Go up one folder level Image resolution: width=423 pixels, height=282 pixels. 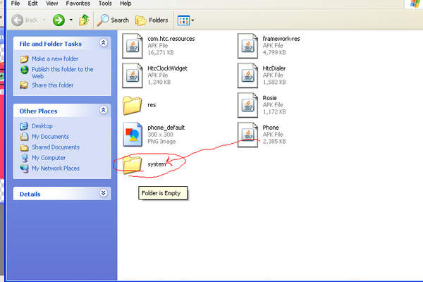pyautogui.click(x=84, y=20)
